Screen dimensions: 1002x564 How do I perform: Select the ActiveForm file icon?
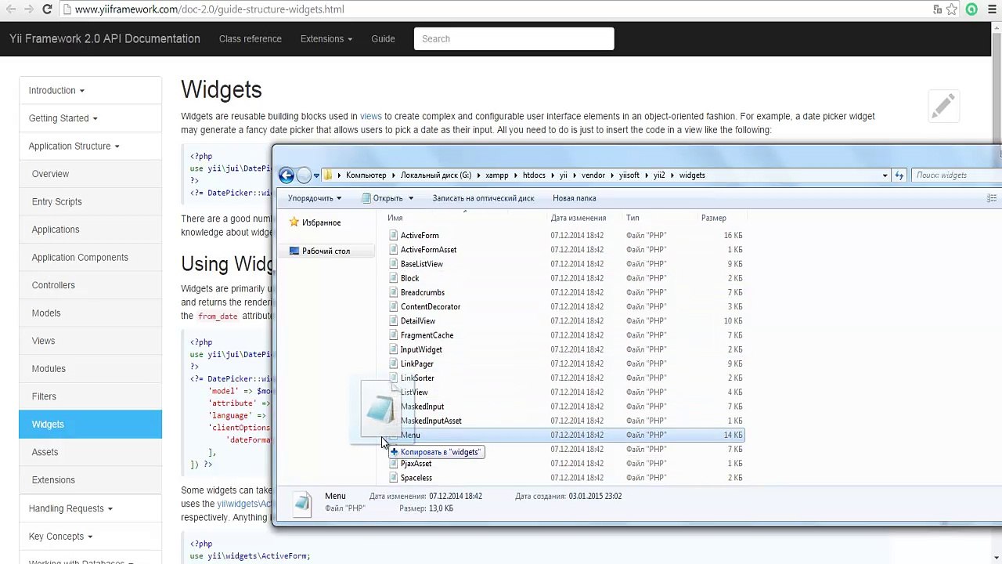[394, 235]
